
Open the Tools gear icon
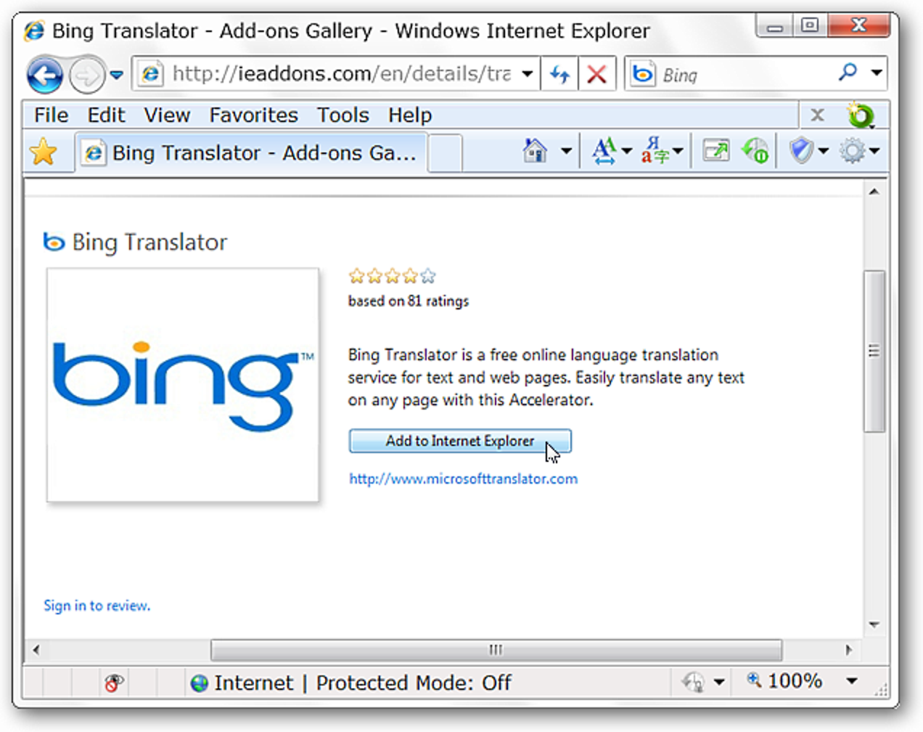click(852, 151)
